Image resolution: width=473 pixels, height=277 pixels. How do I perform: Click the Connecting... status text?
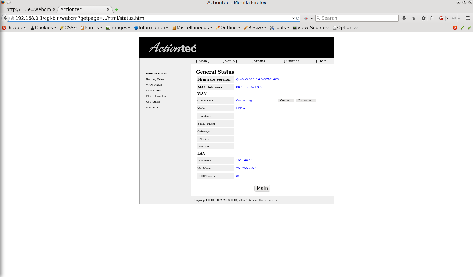click(245, 100)
